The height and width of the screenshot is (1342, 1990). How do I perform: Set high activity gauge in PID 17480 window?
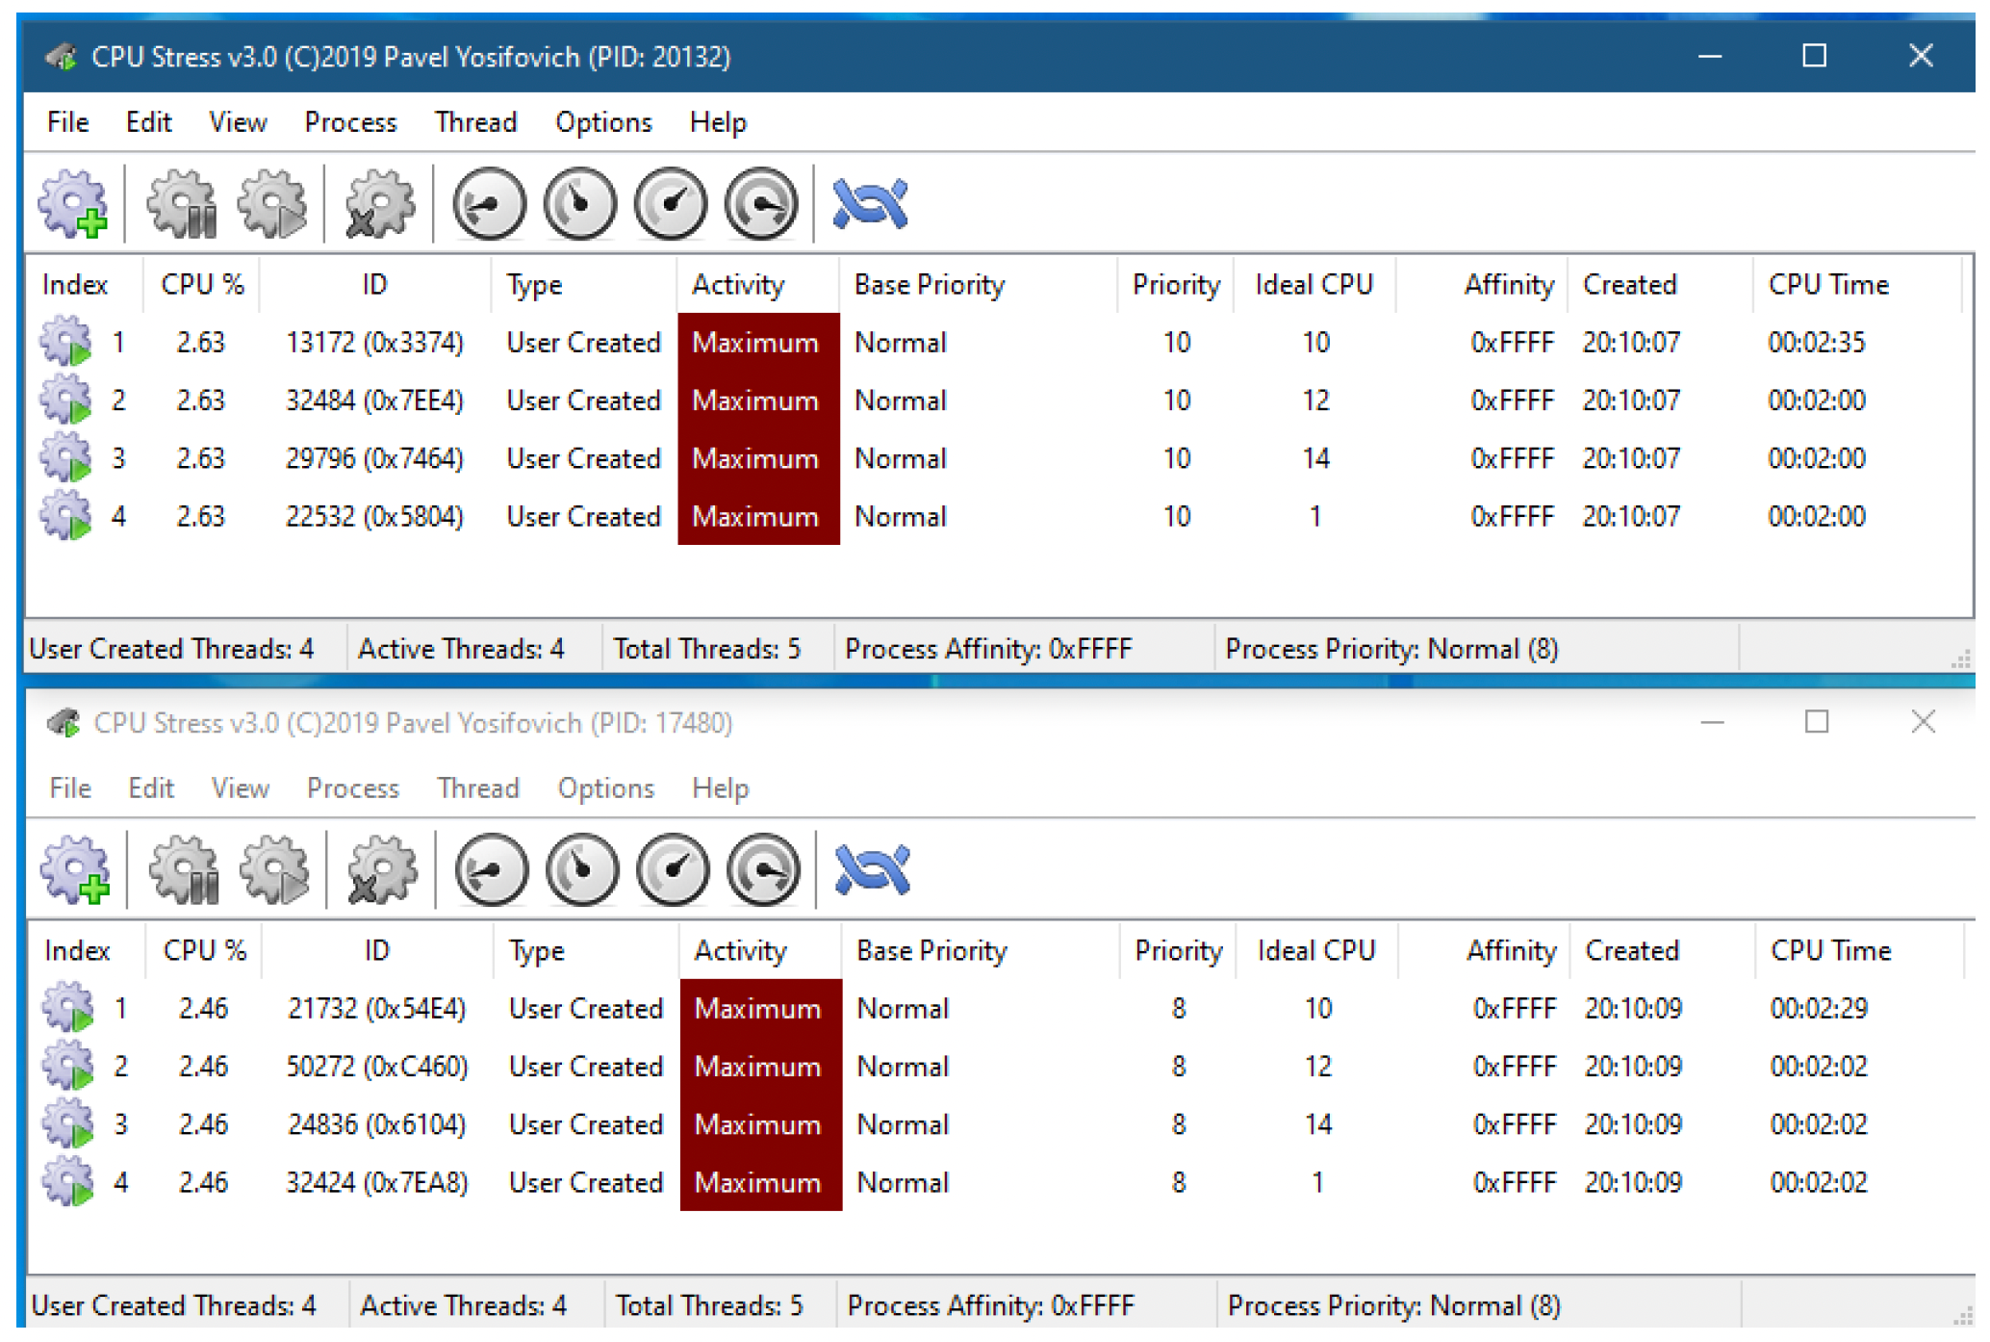673,869
